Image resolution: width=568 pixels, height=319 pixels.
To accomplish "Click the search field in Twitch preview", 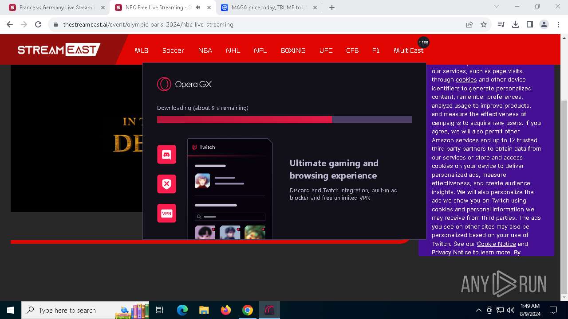I will [x=230, y=217].
